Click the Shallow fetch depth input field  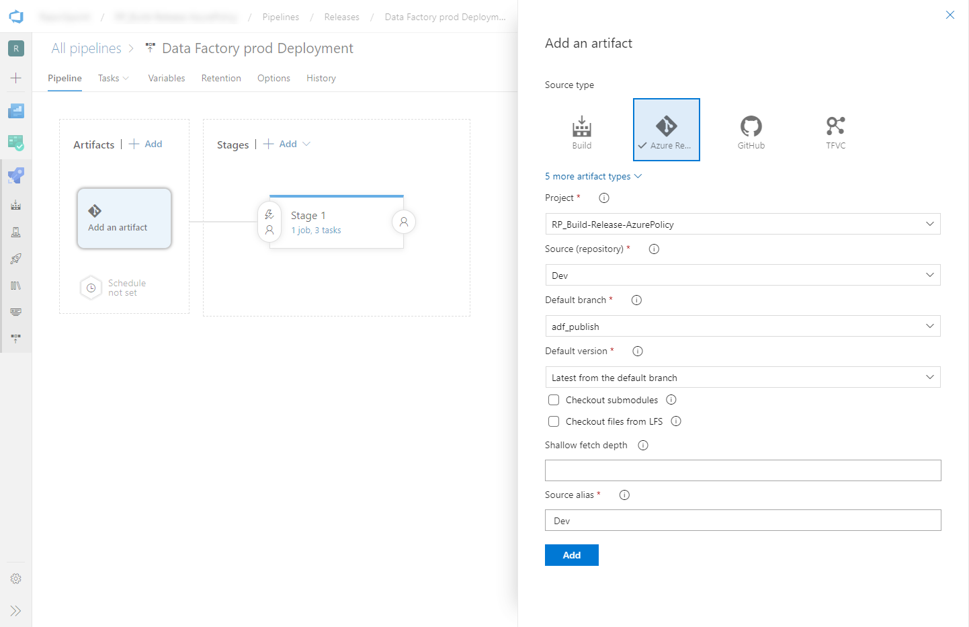(x=743, y=470)
